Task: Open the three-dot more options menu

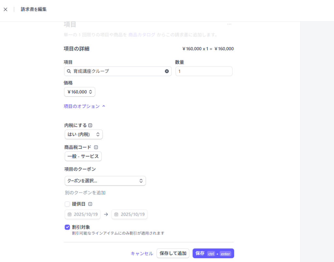Action: tap(229, 24)
